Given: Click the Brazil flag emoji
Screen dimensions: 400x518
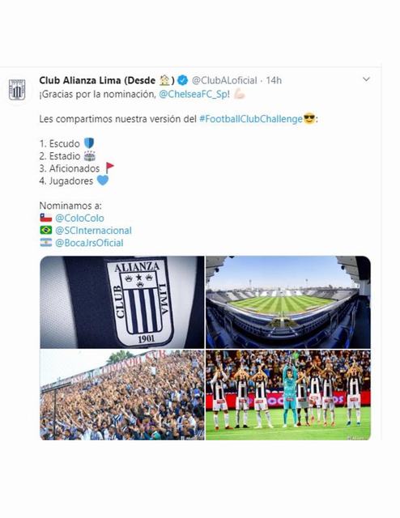Looking at the screenshot, I should [x=46, y=230].
